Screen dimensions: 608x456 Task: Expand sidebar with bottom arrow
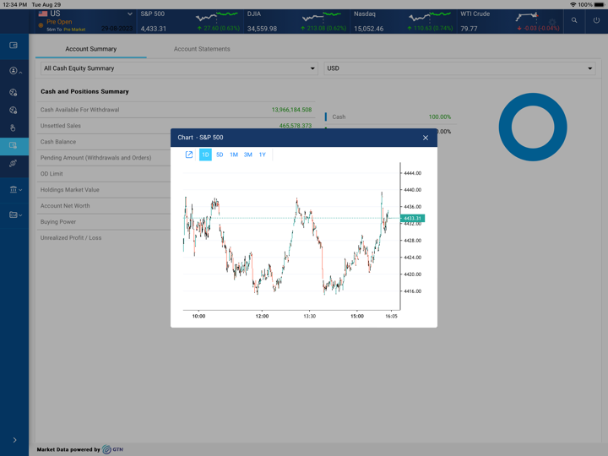[x=14, y=440]
